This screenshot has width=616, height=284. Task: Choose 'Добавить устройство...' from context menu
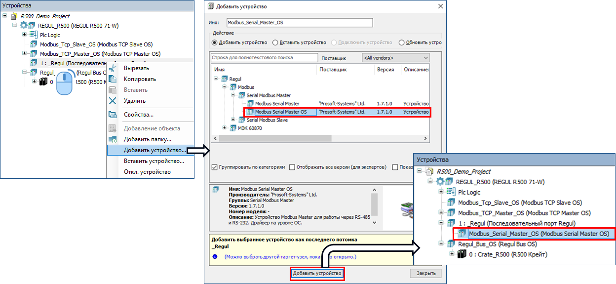[154, 150]
